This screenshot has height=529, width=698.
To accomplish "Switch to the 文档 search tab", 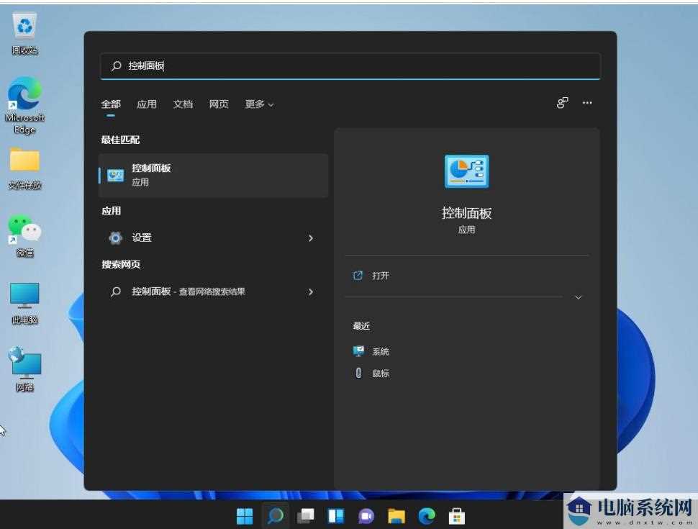I will click(183, 104).
